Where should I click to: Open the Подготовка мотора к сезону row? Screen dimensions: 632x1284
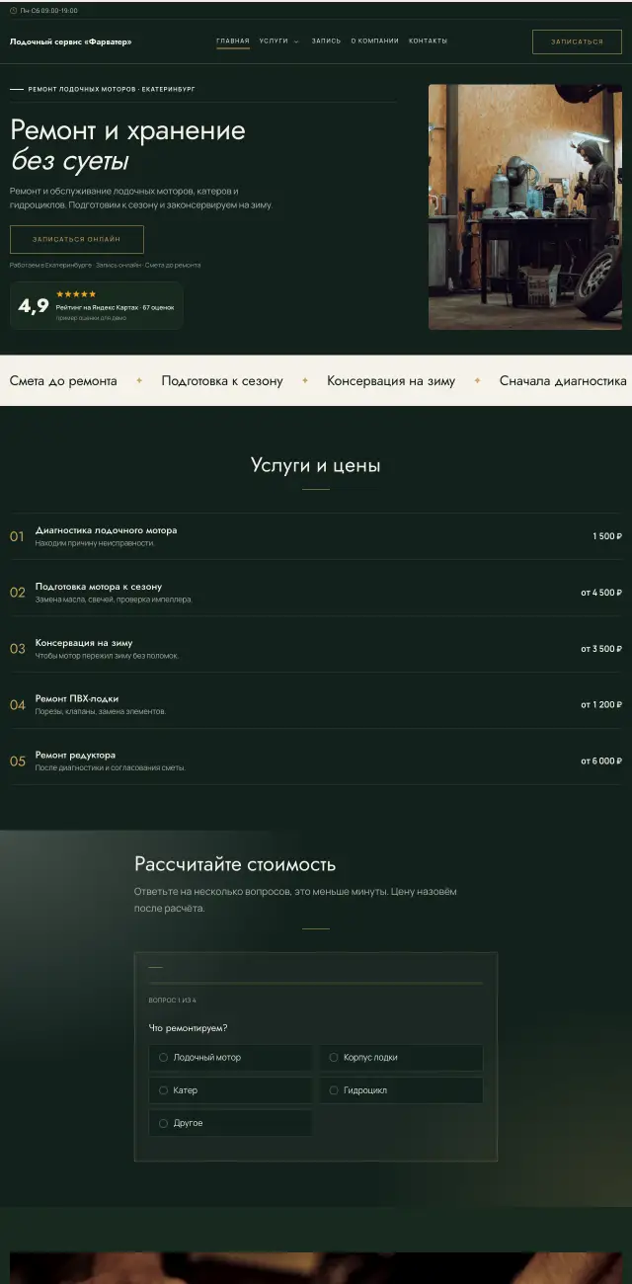point(316,593)
